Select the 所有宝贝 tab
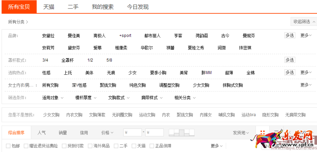 (19, 7)
